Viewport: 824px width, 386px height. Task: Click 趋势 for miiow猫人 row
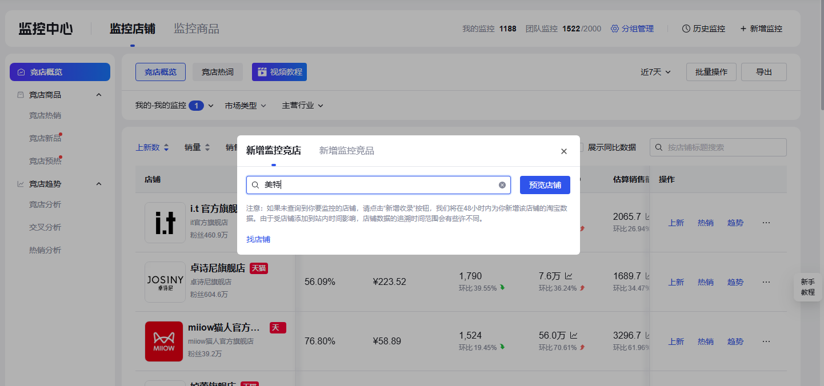(735, 341)
